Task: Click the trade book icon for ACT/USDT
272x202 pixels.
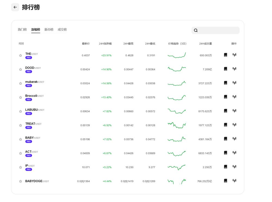Action: tap(225, 153)
